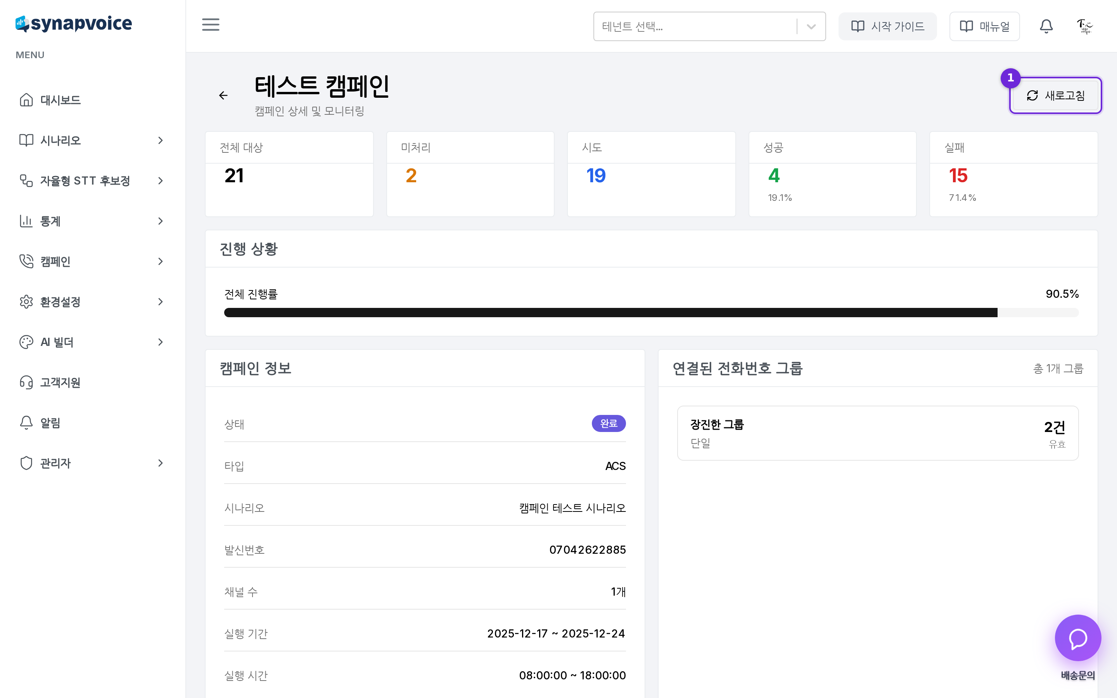The height and width of the screenshot is (698, 1117).
Task: Open notifications bell in top bar
Action: [x=1046, y=26]
